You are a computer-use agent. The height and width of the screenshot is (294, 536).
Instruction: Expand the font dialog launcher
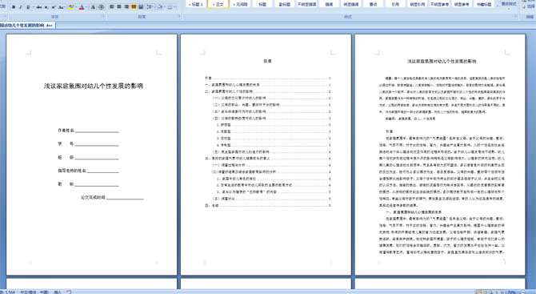103,17
